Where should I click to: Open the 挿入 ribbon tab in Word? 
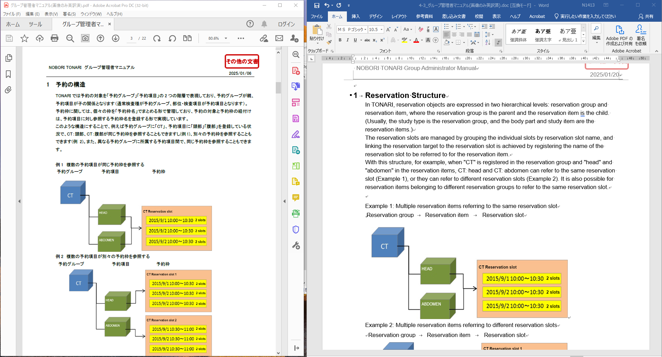coord(356,16)
